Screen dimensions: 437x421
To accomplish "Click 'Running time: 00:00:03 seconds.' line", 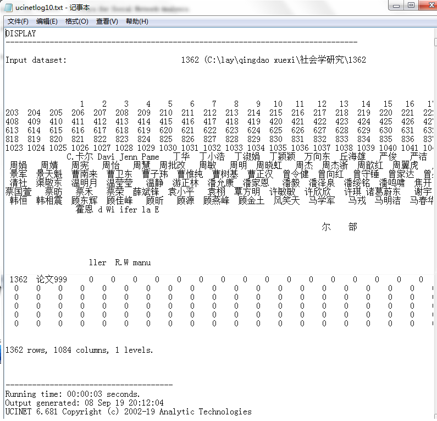I will coord(73,394).
